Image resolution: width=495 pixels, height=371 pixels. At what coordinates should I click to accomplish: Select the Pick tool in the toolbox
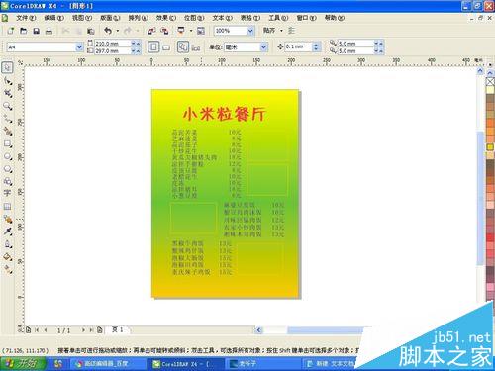click(x=7, y=67)
